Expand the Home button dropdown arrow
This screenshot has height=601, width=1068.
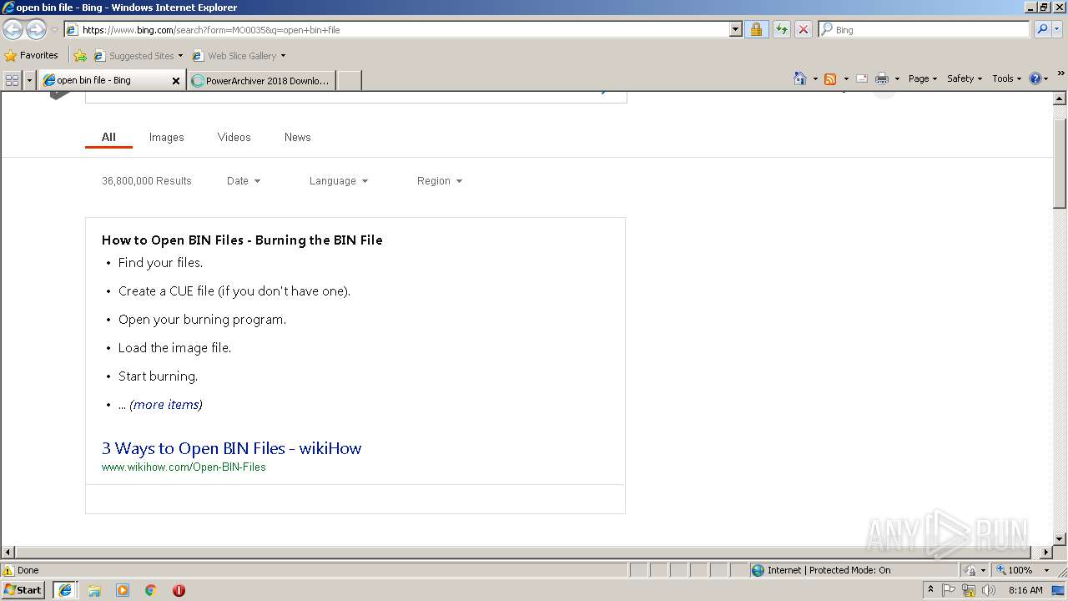pyautogui.click(x=815, y=78)
